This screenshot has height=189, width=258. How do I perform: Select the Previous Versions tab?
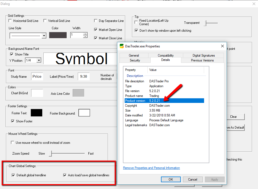(x=202, y=60)
